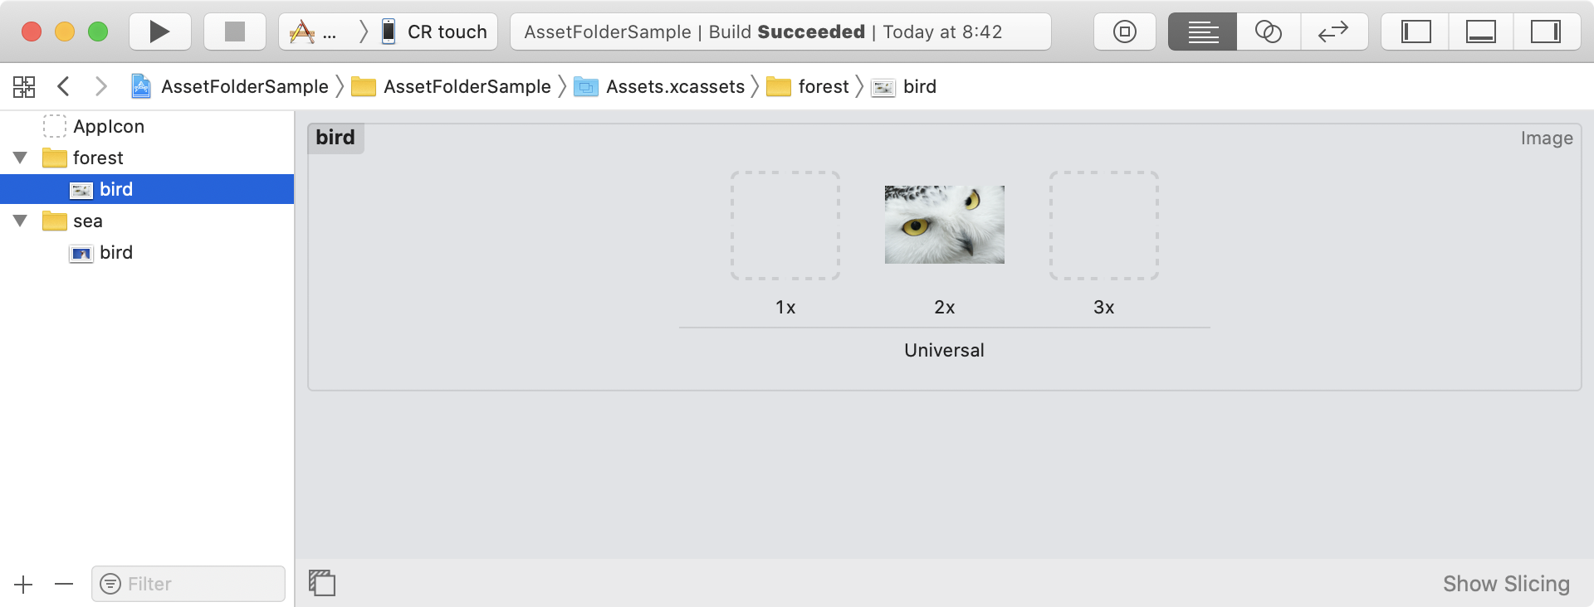Collapse the sea folder

coord(21,221)
